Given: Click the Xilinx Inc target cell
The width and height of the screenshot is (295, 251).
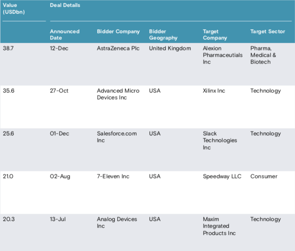Looking at the screenshot, I should [x=214, y=91].
